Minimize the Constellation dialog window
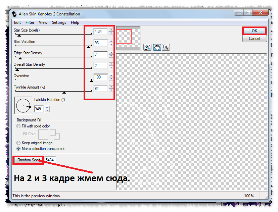The width and height of the screenshot is (278, 212). 239,12
